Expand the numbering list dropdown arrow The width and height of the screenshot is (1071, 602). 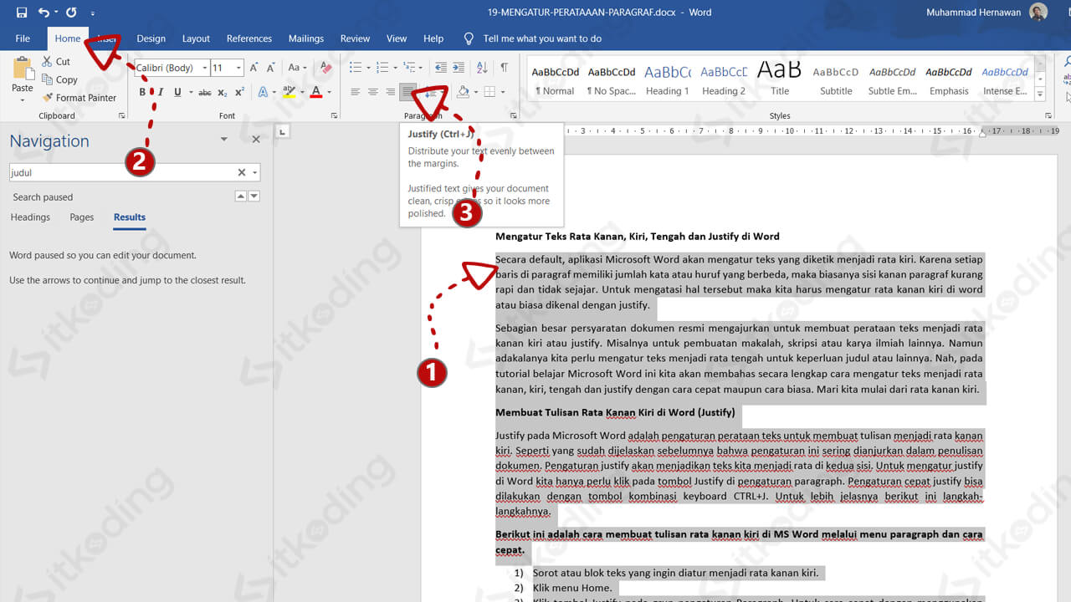[395, 68]
